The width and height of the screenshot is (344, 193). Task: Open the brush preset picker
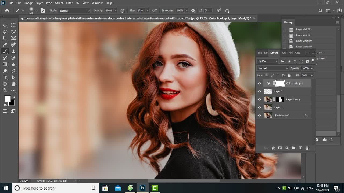(33, 10)
